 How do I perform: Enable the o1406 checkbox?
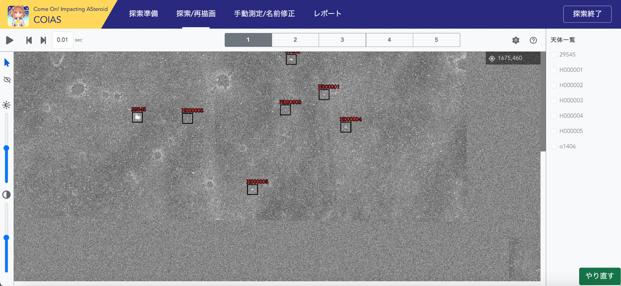[554, 146]
